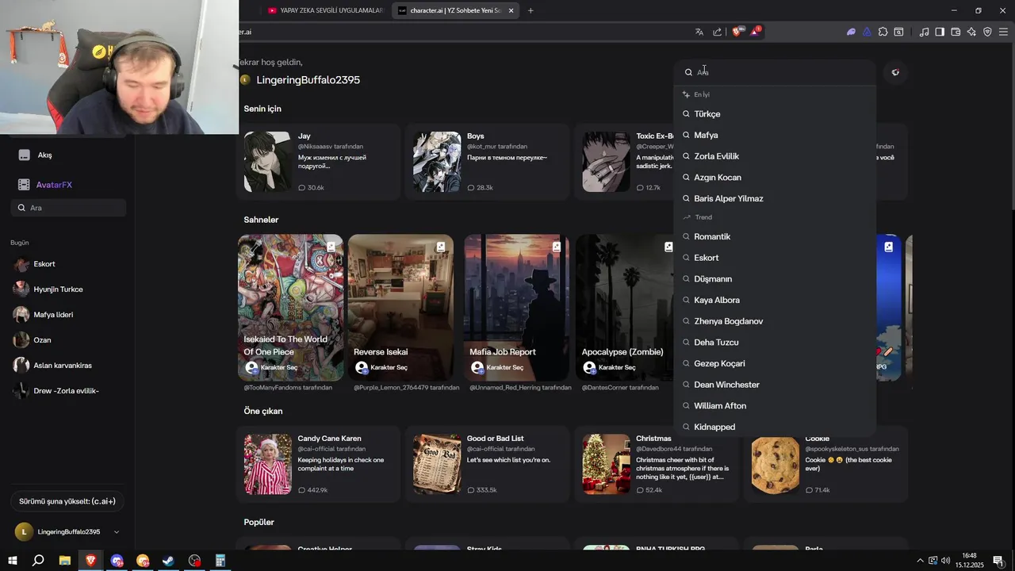The image size is (1015, 571).
Task: Open the Isekaied To The World Of One Piece scene
Action: pyautogui.click(x=290, y=308)
